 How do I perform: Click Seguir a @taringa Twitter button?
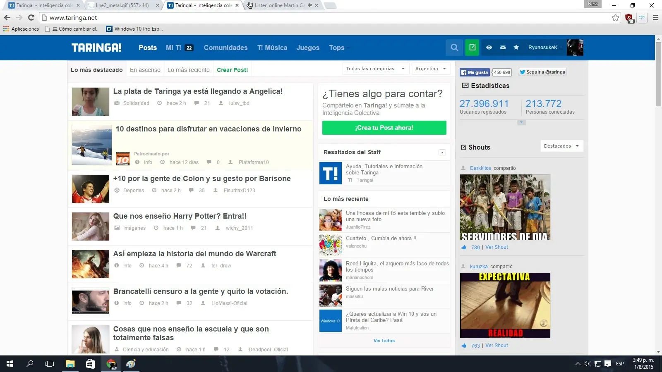pos(542,72)
